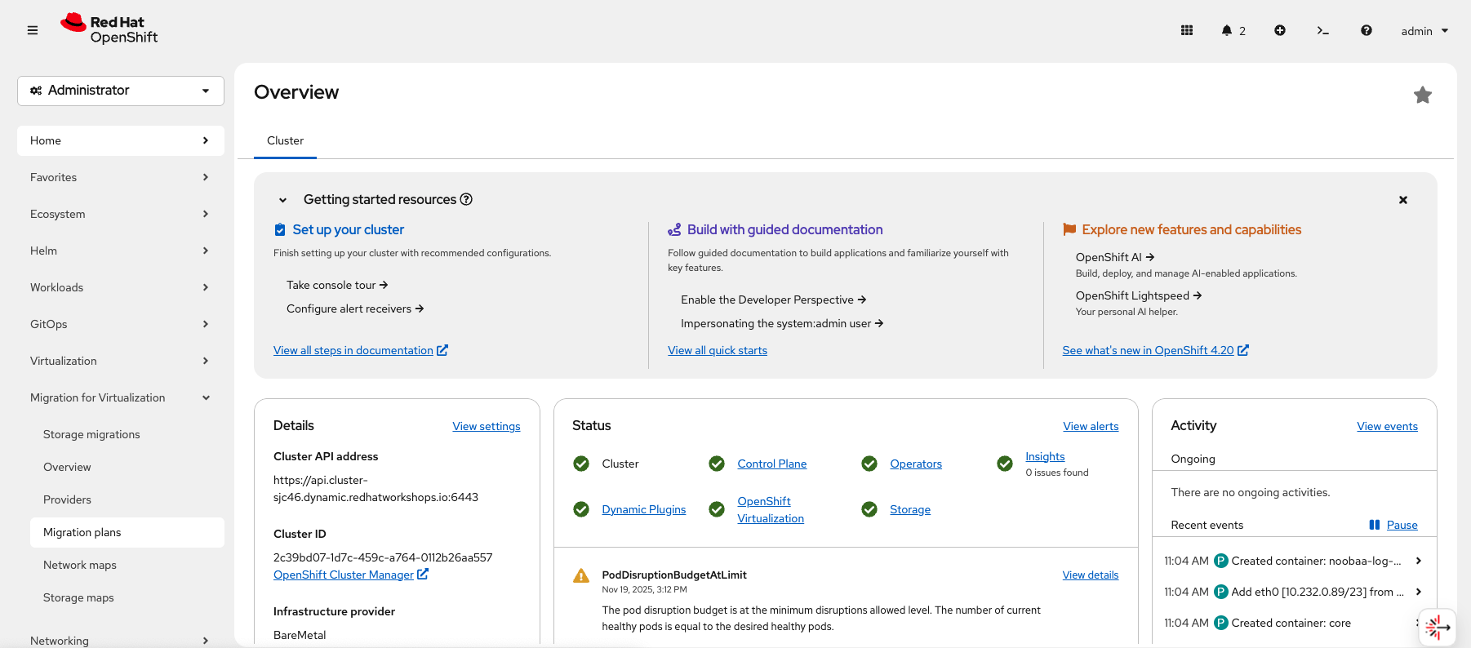Pause the recent events stream
This screenshot has width=1471, height=648.
pyautogui.click(x=1393, y=525)
